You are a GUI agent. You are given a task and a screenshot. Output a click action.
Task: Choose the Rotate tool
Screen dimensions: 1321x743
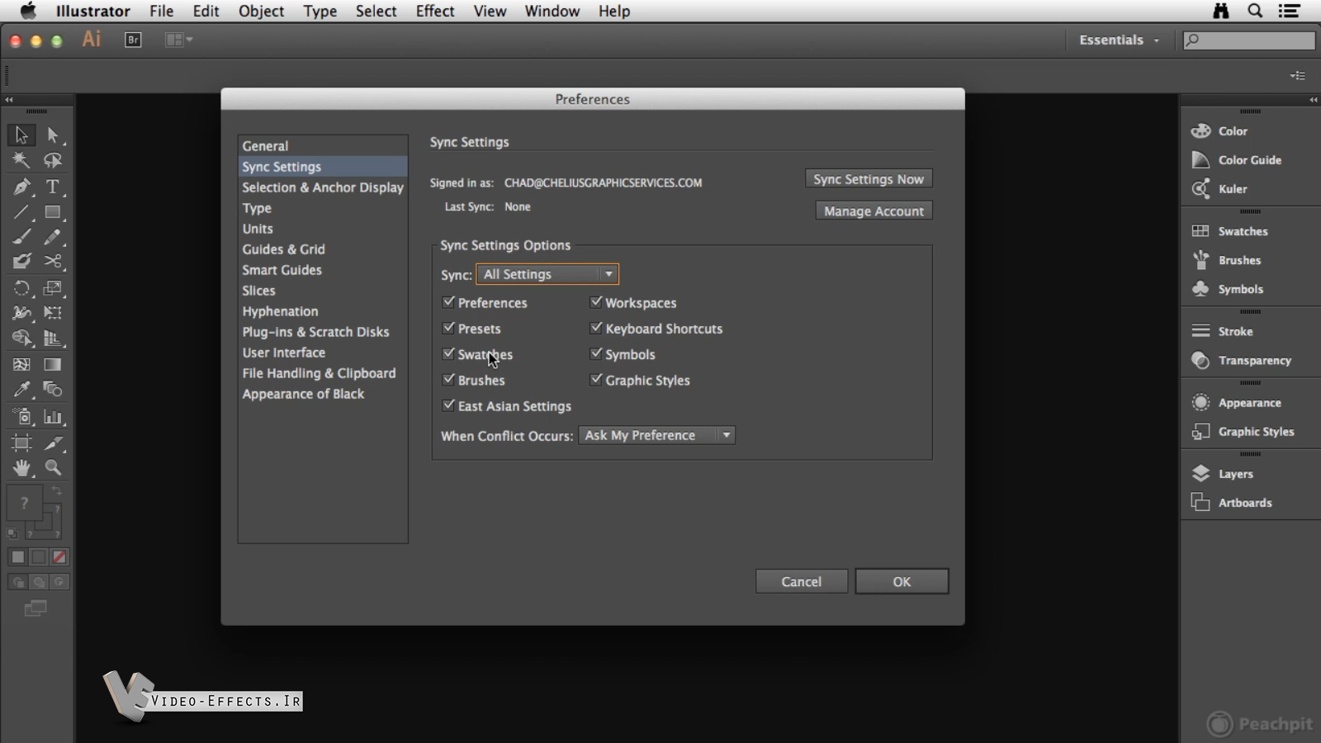[21, 288]
